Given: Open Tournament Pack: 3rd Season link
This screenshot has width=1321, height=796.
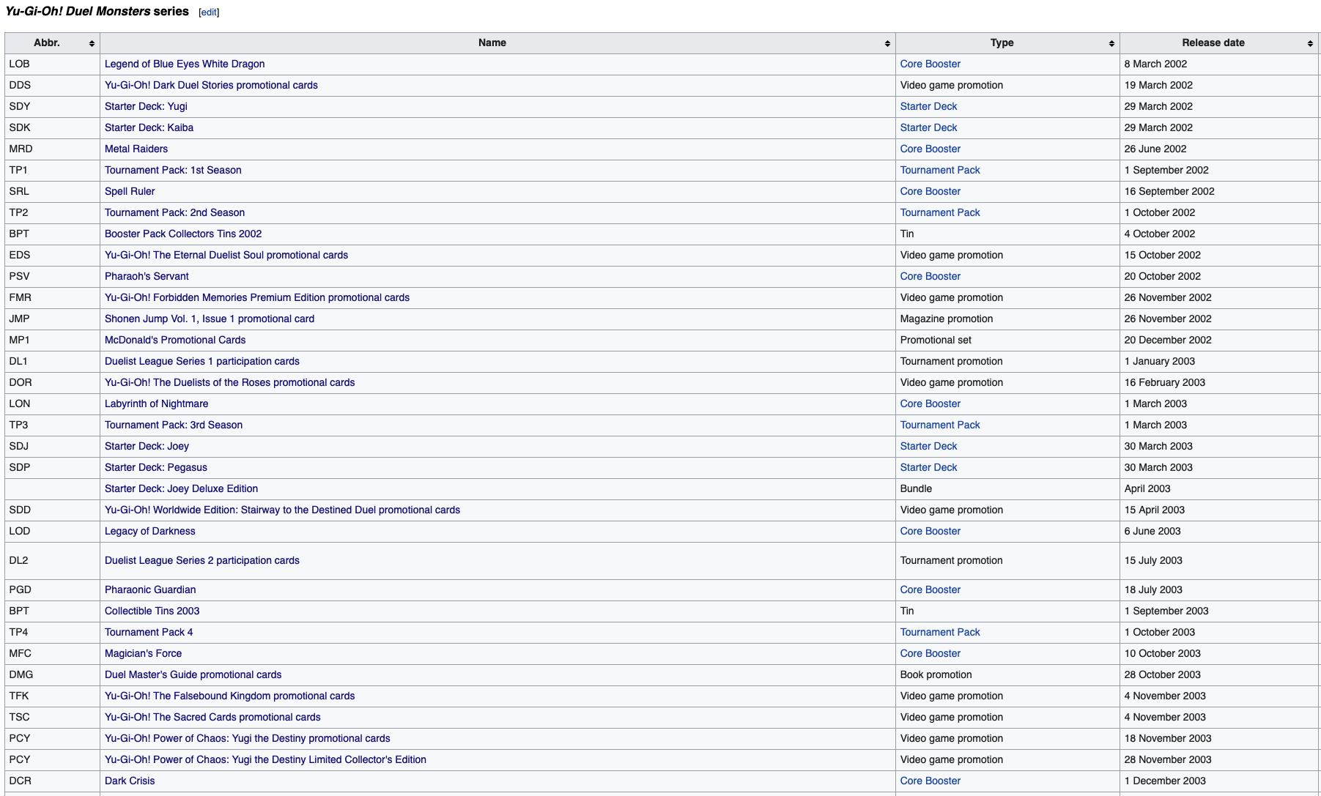Looking at the screenshot, I should tap(174, 425).
